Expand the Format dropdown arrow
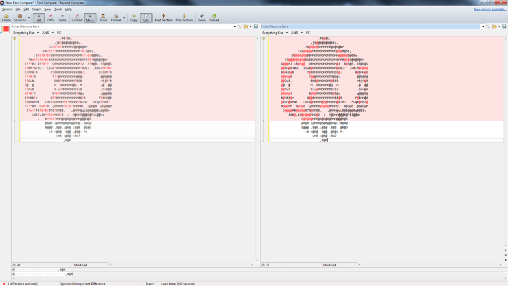The height and width of the screenshot is (286, 508). pyautogui.click(x=124, y=18)
